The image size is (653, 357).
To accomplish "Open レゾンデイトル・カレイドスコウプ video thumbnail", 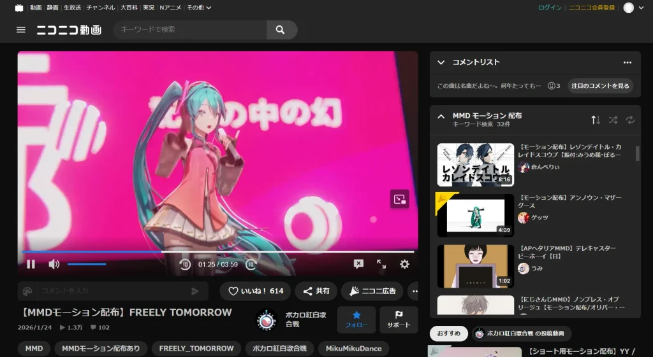I will (476, 165).
